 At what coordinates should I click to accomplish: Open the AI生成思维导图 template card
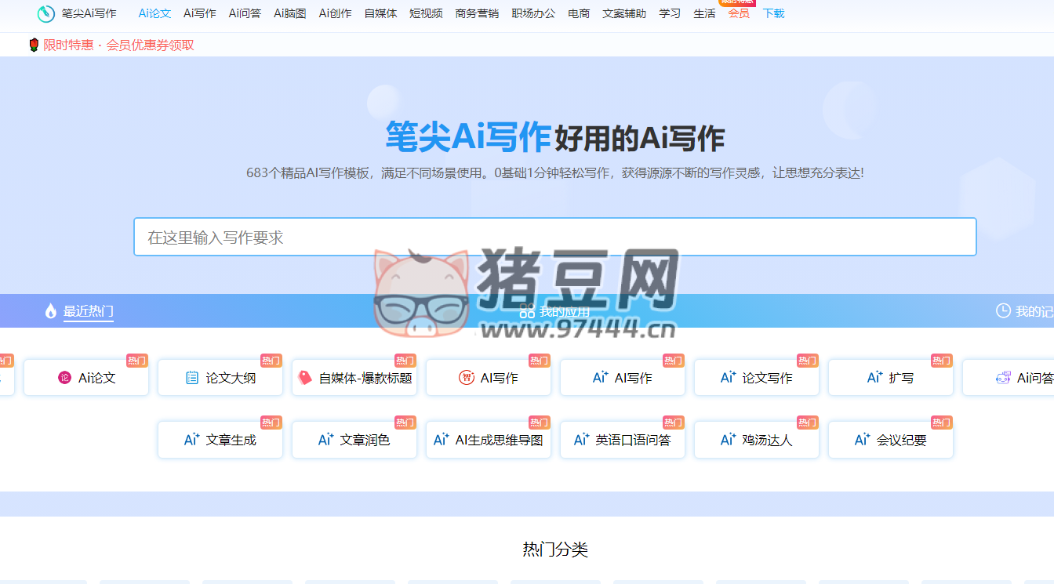click(x=489, y=440)
